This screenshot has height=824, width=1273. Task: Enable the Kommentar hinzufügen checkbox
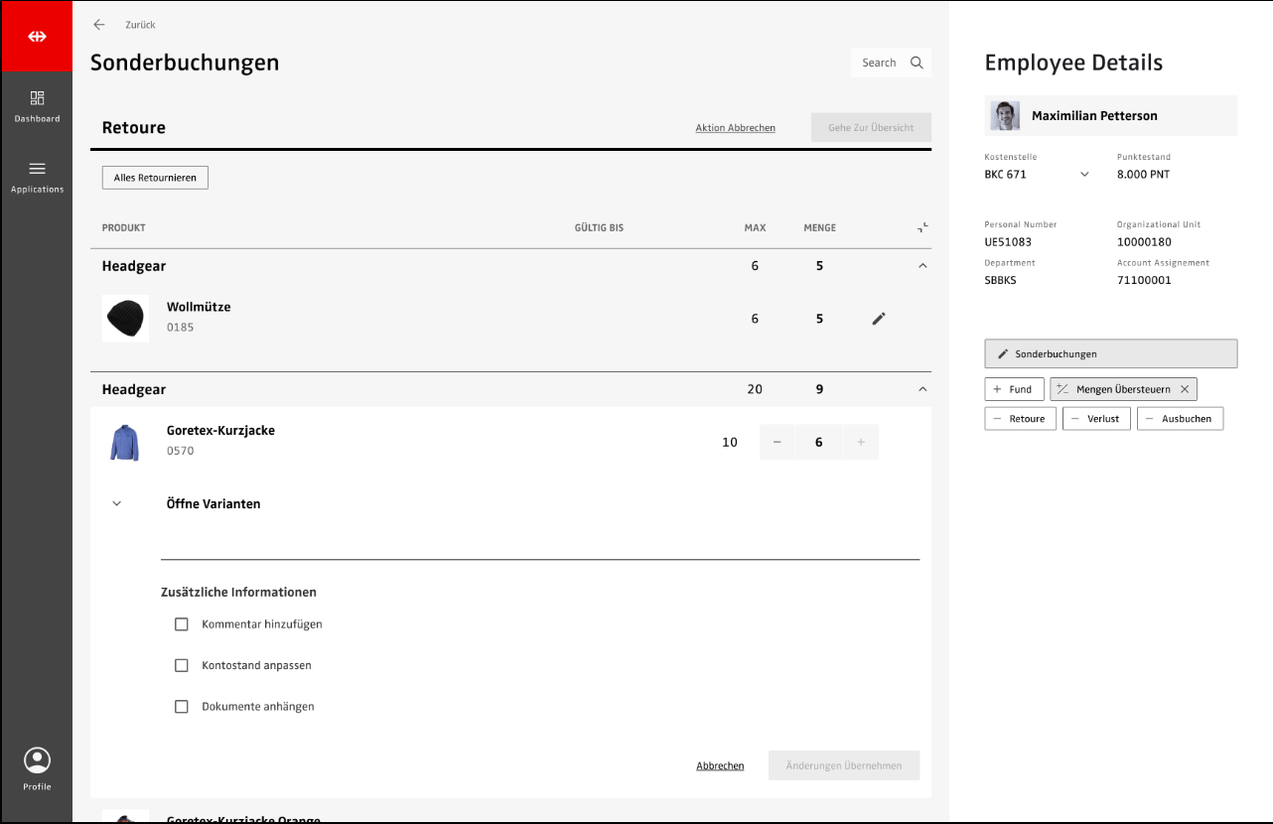click(182, 624)
